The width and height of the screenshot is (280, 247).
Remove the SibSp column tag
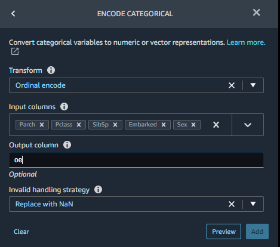[x=115, y=125]
